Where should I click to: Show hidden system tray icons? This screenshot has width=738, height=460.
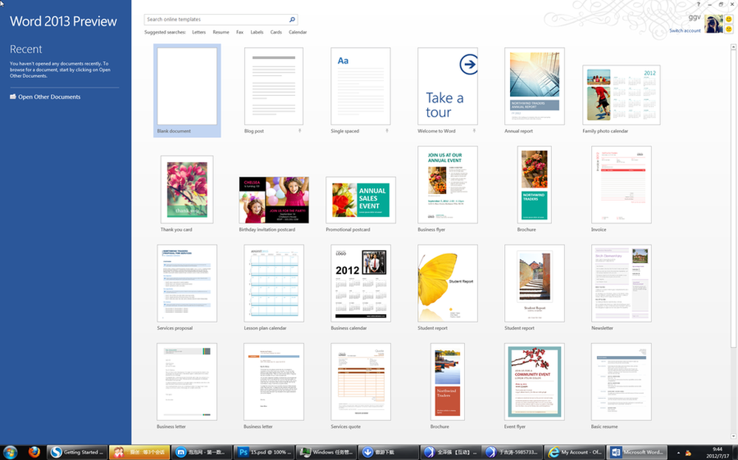(678, 453)
